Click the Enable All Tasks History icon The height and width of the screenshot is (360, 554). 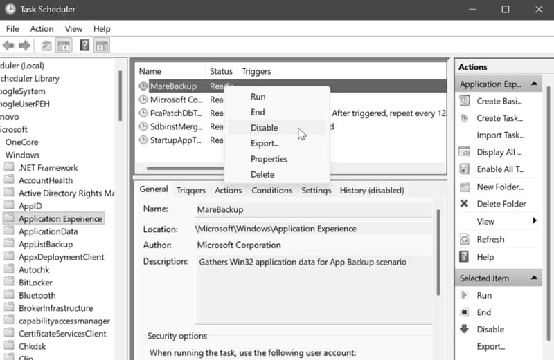[x=465, y=169]
